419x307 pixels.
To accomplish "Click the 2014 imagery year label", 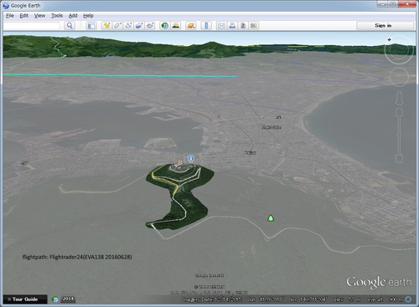I will 68,299.
